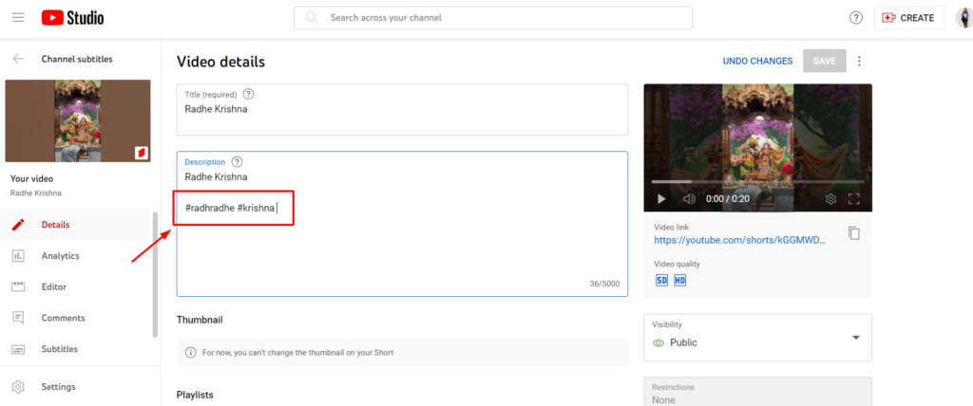Click the Details pencil icon
This screenshot has height=406, width=973.
18,225
